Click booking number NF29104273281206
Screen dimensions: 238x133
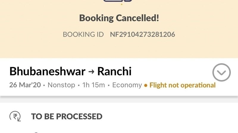143,35
